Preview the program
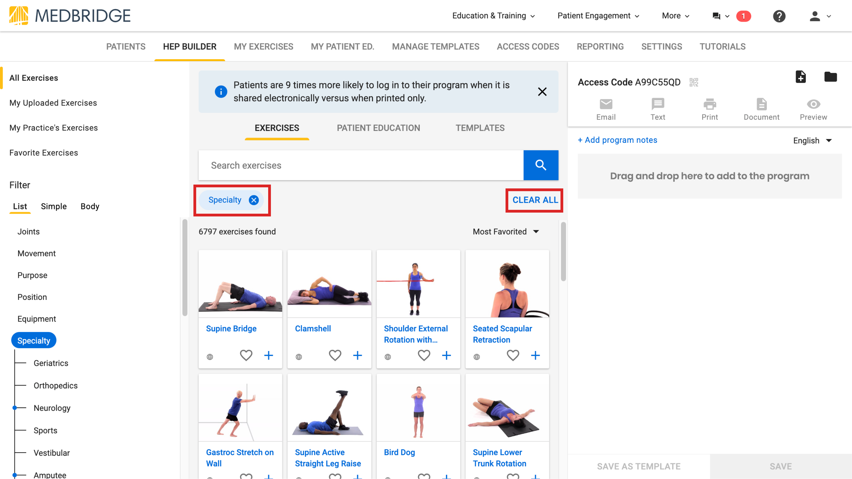Viewport: 852px width, 479px height. coord(813,109)
